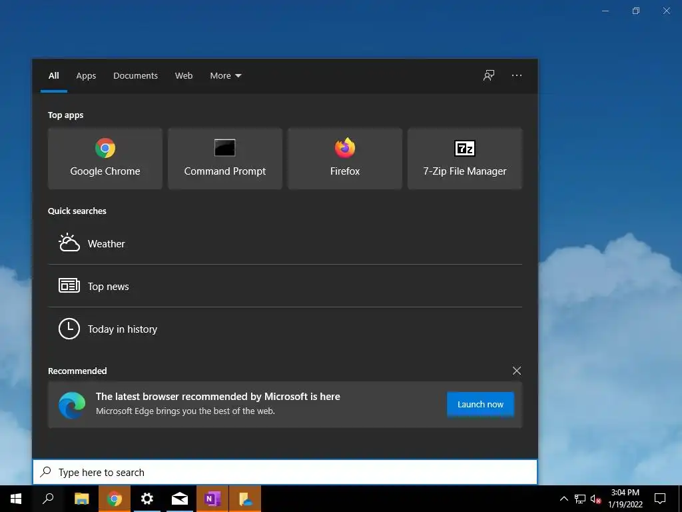Open Settings gear in the taskbar
The height and width of the screenshot is (512, 682).
point(147,499)
